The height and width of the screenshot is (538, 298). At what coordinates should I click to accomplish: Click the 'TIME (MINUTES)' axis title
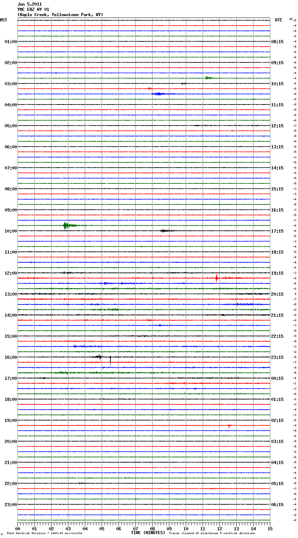tap(148, 533)
